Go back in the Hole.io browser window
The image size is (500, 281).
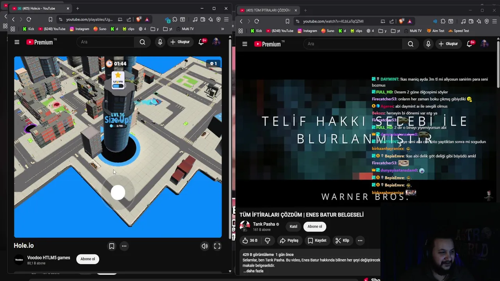point(13,20)
